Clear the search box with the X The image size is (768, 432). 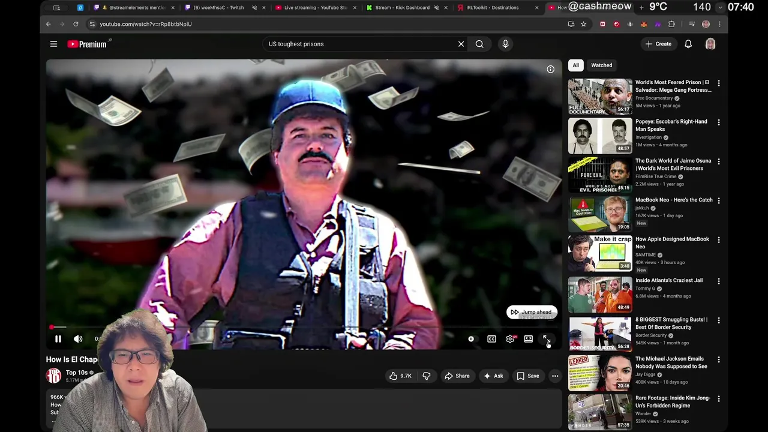tap(461, 44)
